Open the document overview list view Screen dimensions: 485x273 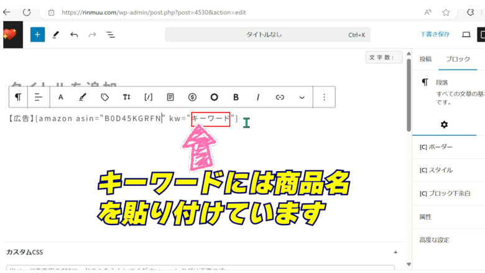click(111, 35)
